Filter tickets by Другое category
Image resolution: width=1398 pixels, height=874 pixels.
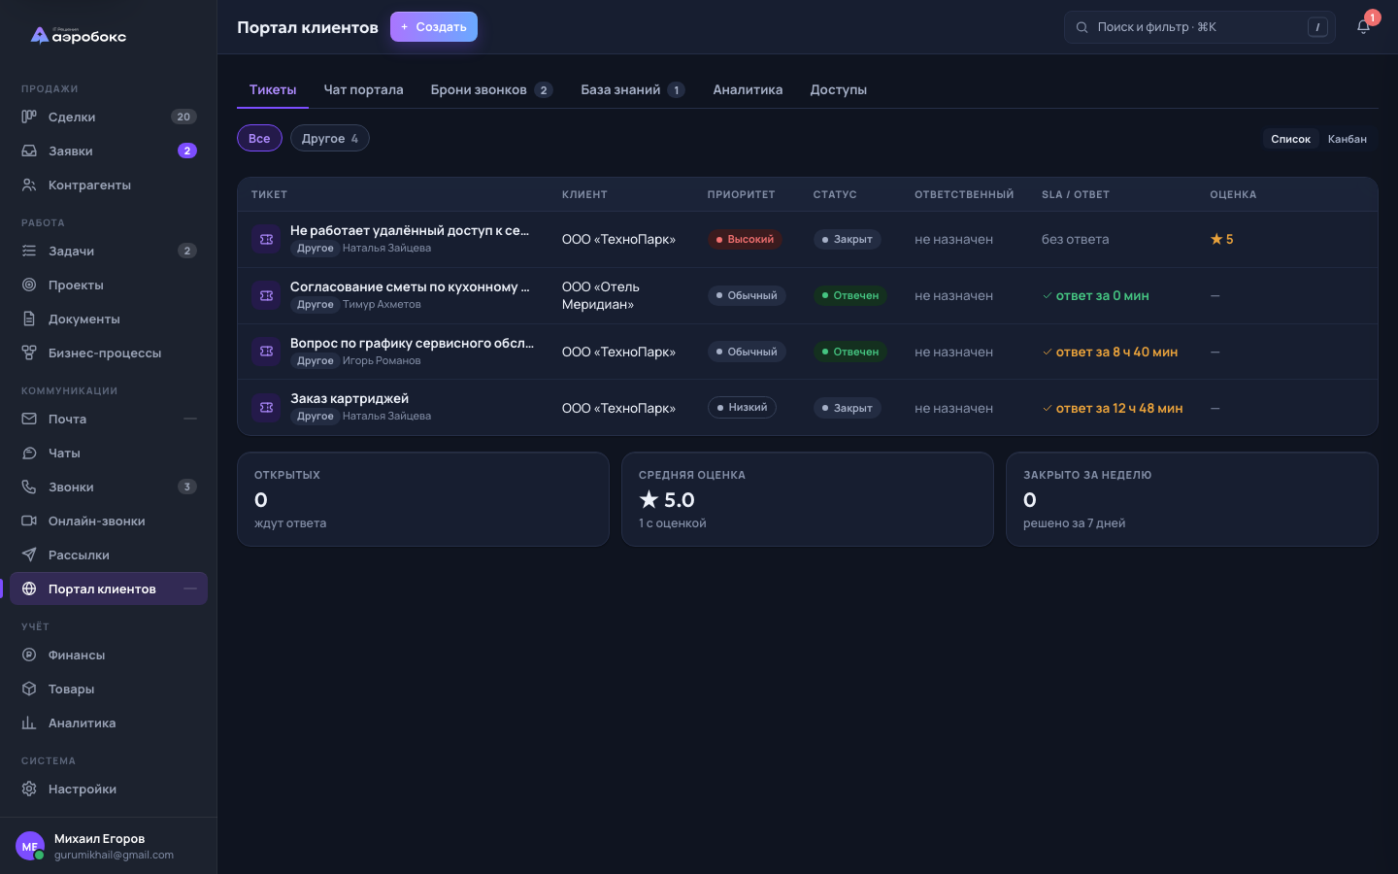330,138
